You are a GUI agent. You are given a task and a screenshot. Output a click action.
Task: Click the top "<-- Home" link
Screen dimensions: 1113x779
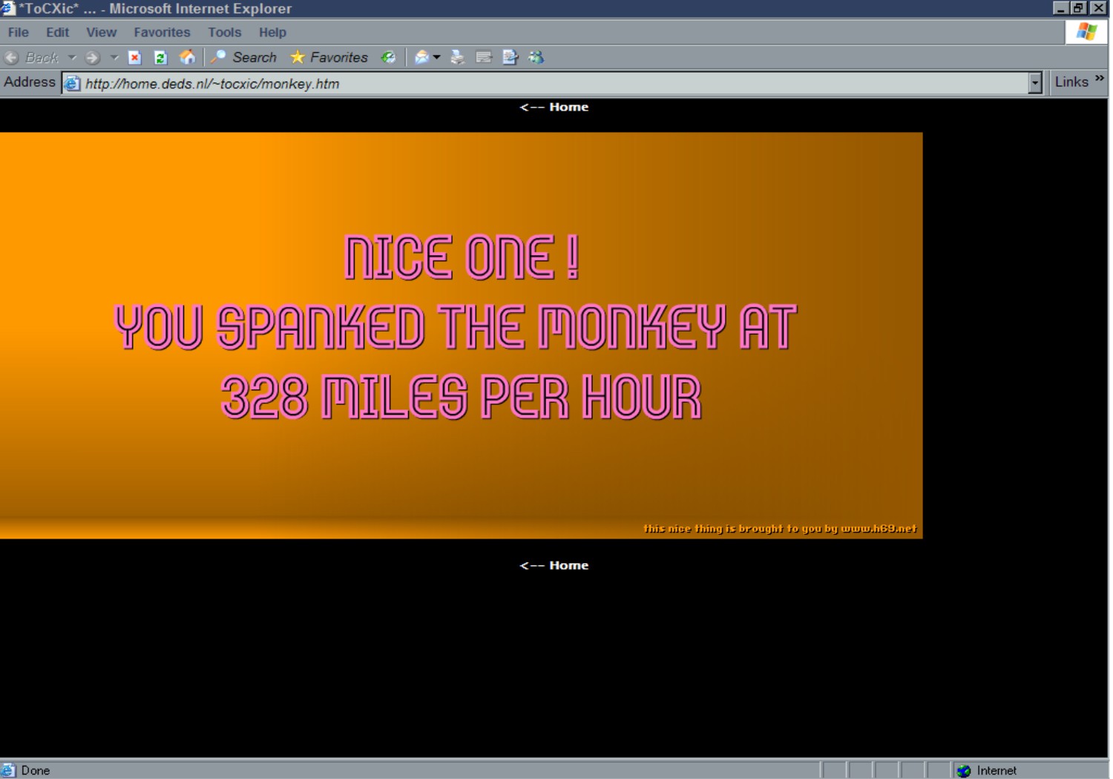coord(554,107)
